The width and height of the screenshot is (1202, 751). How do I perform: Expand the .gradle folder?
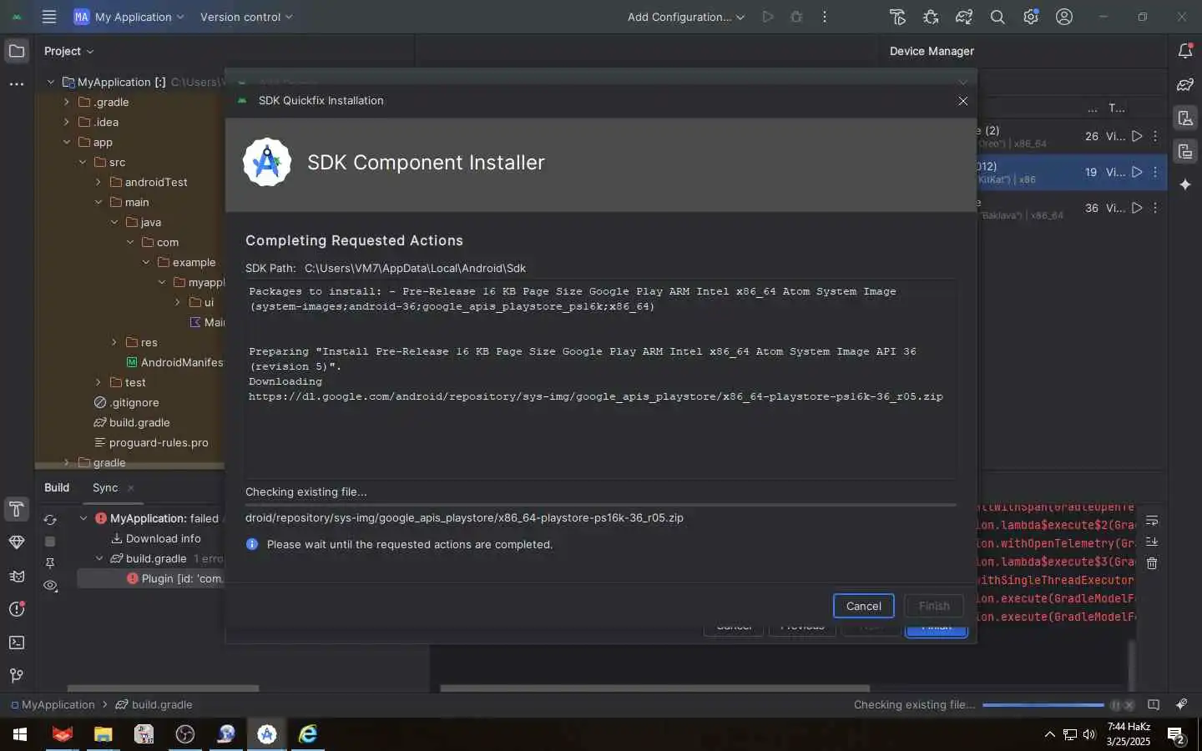pos(67,102)
